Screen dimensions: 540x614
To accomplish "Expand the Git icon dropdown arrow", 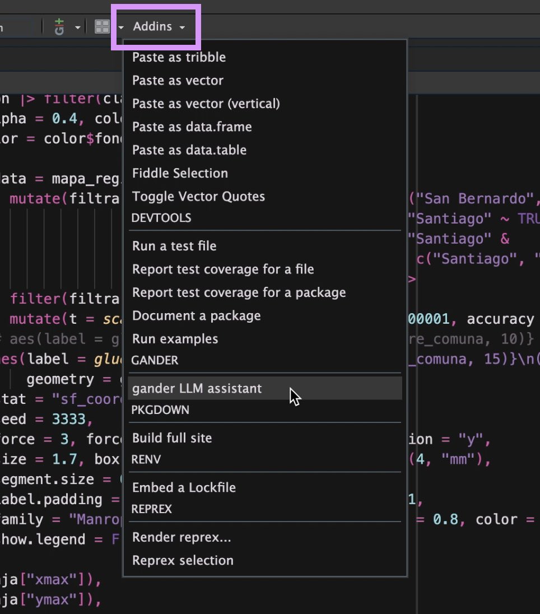I will [77, 27].
